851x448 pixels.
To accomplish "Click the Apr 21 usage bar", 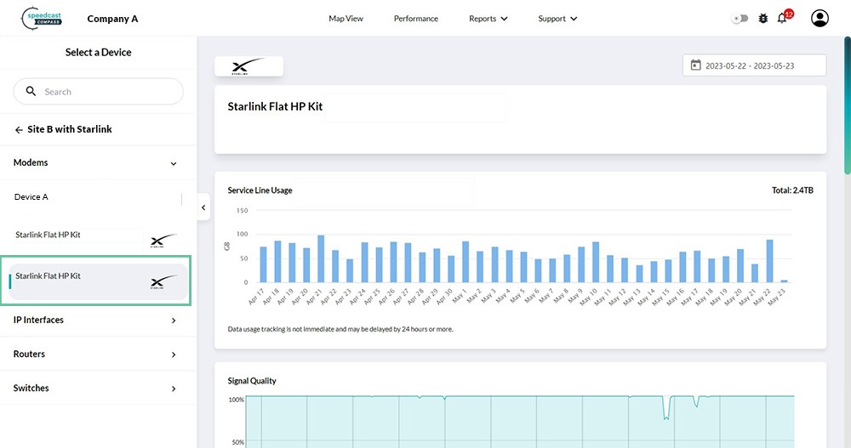I will pos(321,258).
